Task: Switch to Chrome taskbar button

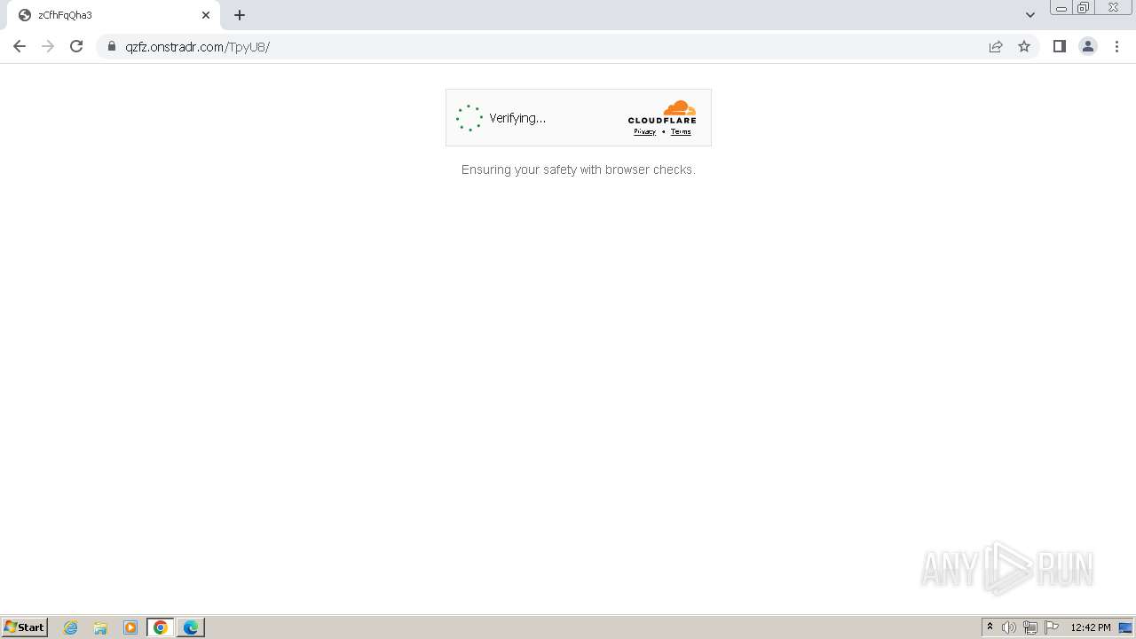Action: (x=161, y=627)
